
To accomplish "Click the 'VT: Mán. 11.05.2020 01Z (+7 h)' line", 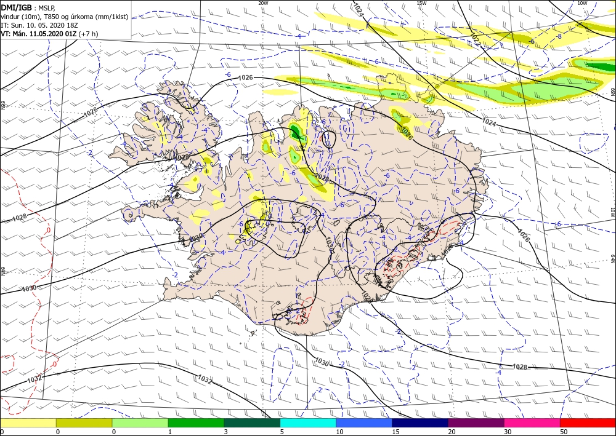I will coord(49,34).
